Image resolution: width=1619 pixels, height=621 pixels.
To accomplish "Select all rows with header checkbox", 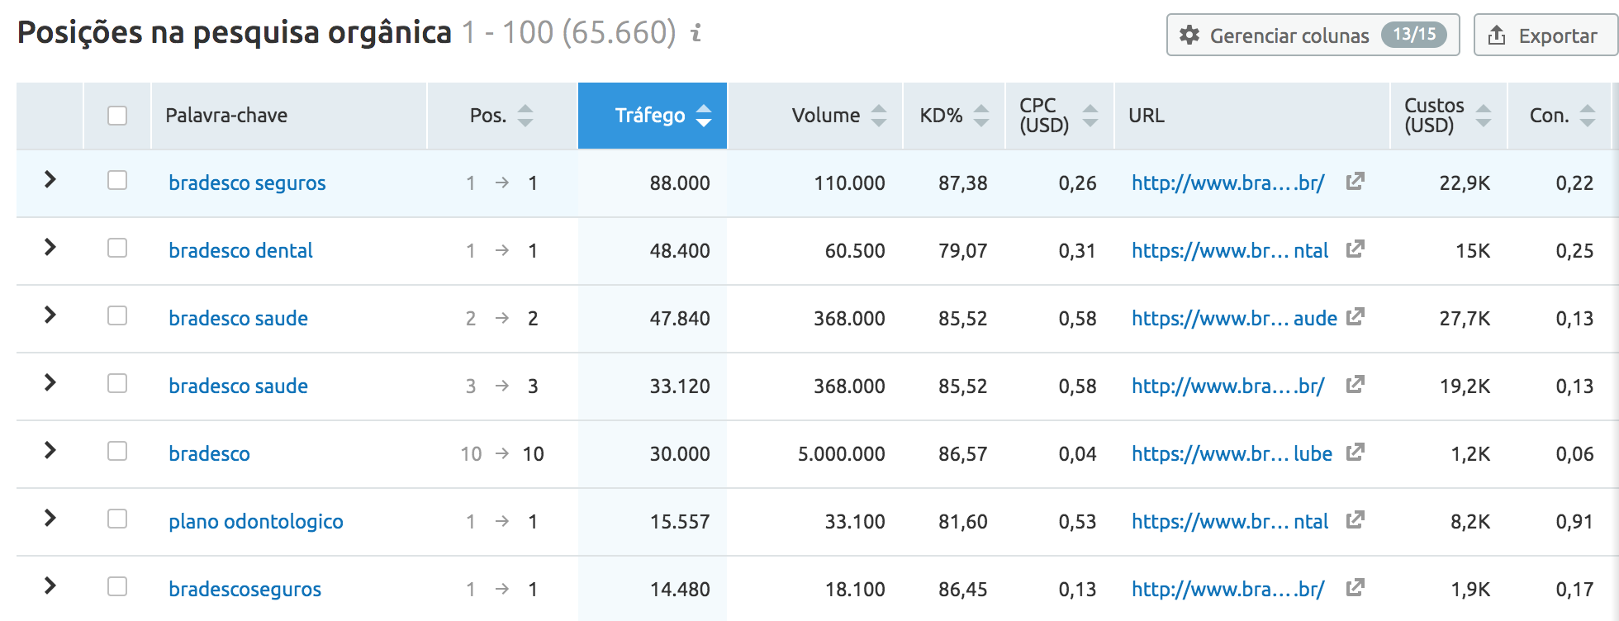I will 117,116.
